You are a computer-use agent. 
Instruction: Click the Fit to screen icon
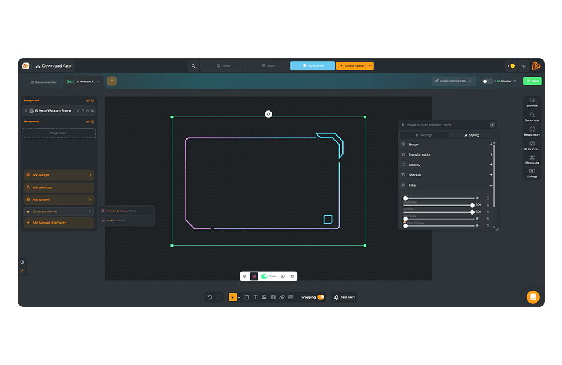tap(532, 145)
